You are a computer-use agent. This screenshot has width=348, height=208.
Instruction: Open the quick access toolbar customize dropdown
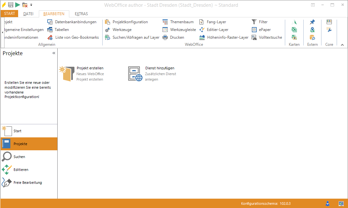(x=31, y=5)
